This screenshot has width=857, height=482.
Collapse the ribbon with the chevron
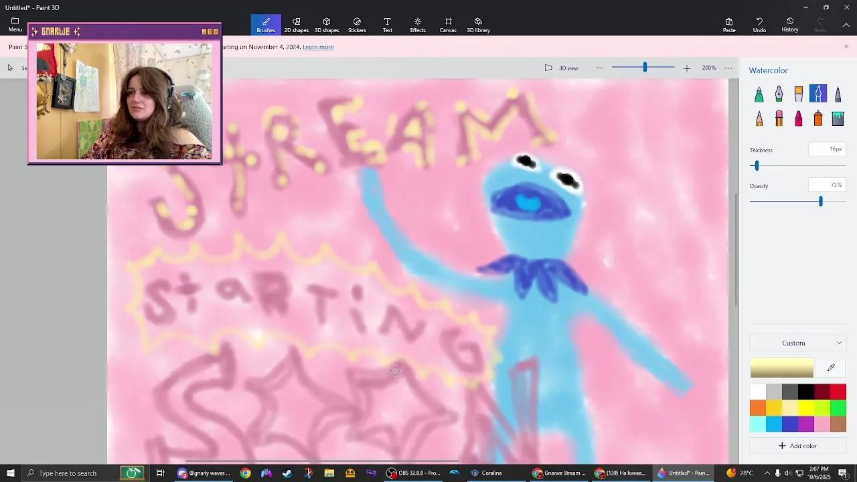tap(846, 25)
